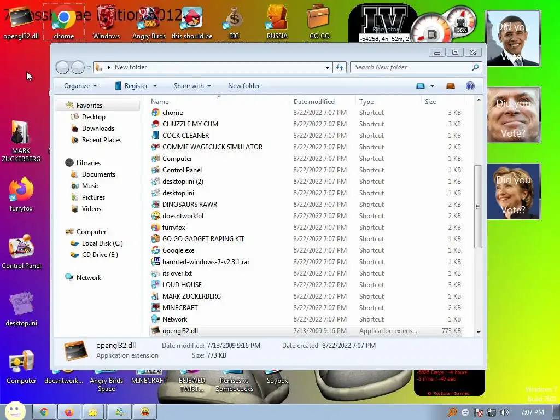Select Videos library in navigation pane
This screenshot has width=560, height=420.
(x=91, y=208)
